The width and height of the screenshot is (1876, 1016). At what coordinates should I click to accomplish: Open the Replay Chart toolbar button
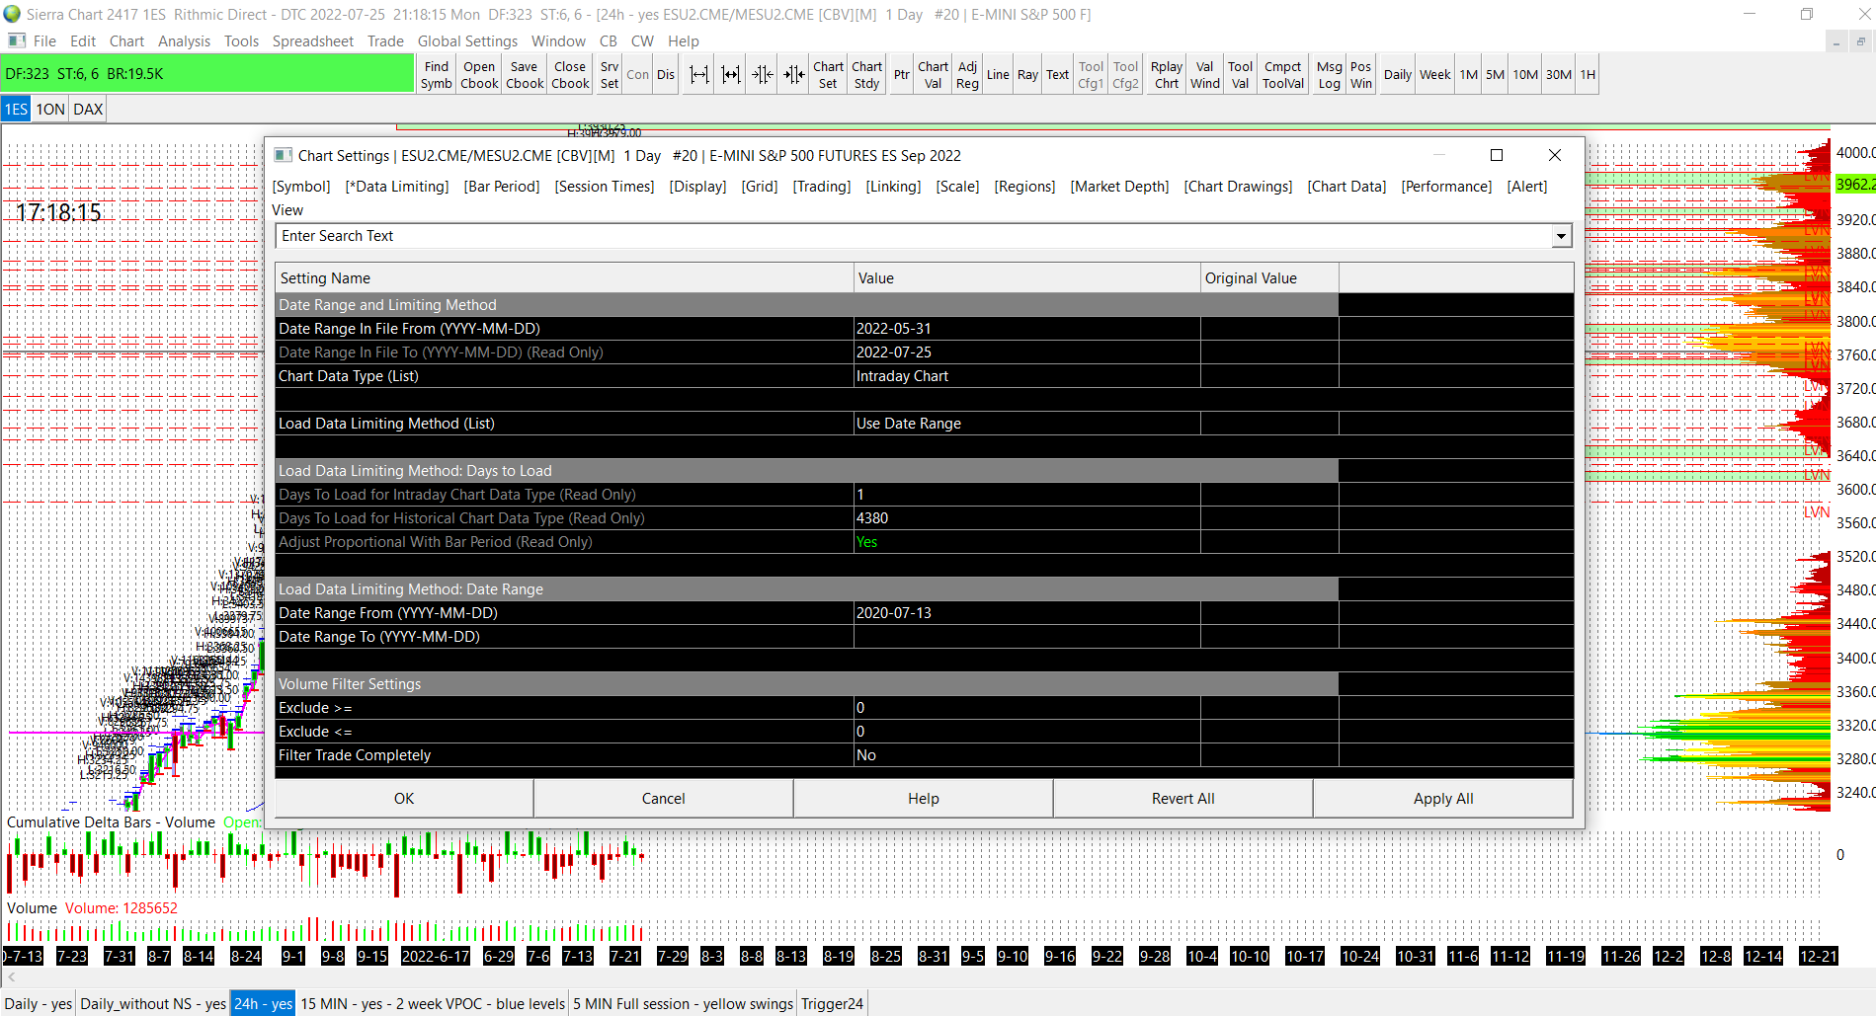(x=1166, y=75)
